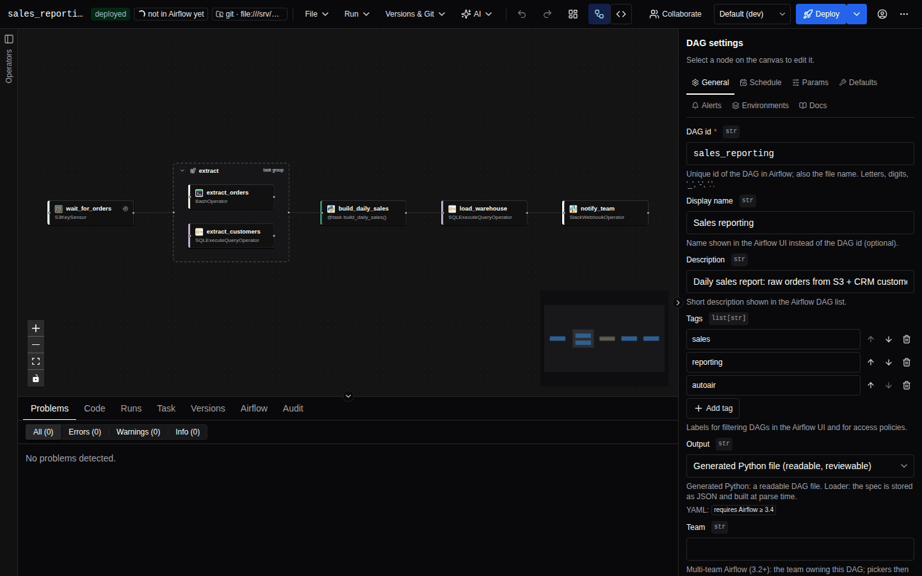Collapse the DAG settings side panel

click(678, 303)
